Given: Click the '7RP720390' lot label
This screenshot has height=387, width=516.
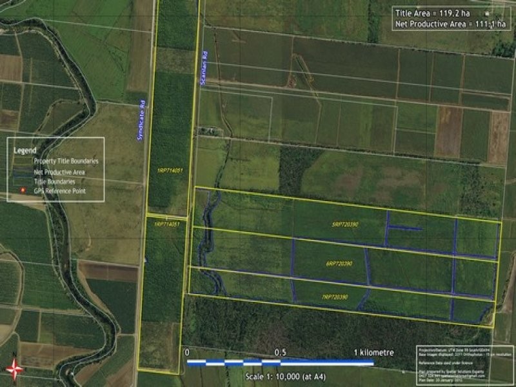Looking at the screenshot, I should (335, 297).
